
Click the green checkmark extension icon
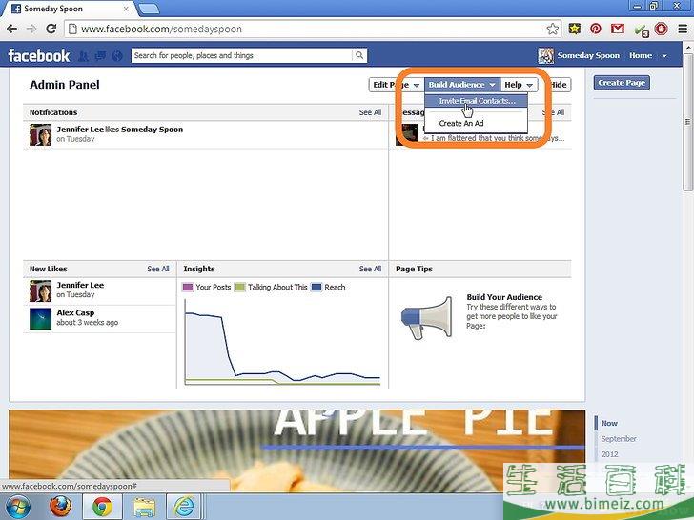(x=641, y=30)
